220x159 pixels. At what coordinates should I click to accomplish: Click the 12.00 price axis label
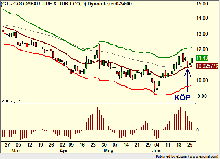(x=202, y=49)
